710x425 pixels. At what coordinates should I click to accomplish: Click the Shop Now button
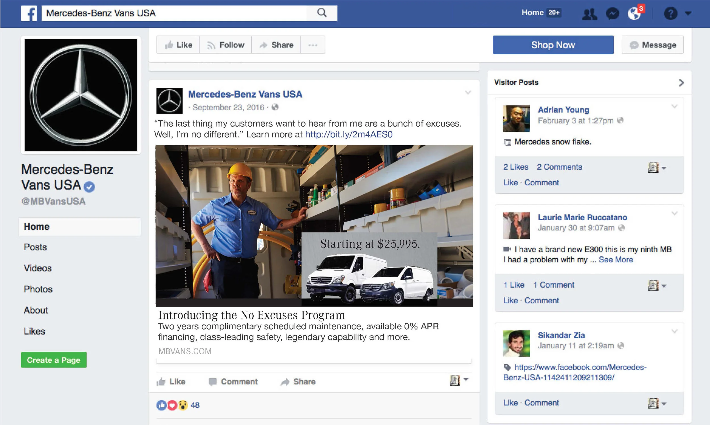click(x=553, y=45)
